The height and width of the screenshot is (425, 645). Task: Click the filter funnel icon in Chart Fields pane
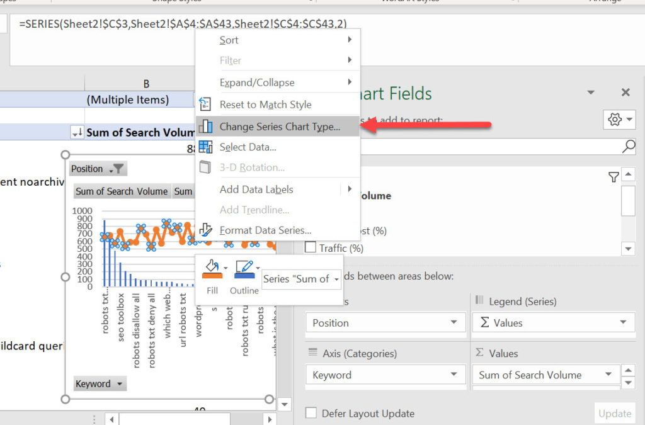tap(614, 177)
